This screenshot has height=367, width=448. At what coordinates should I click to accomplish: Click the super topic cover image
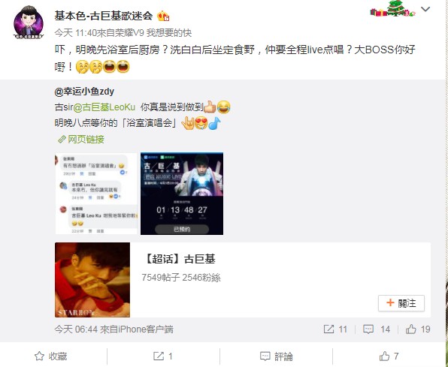(x=92, y=280)
